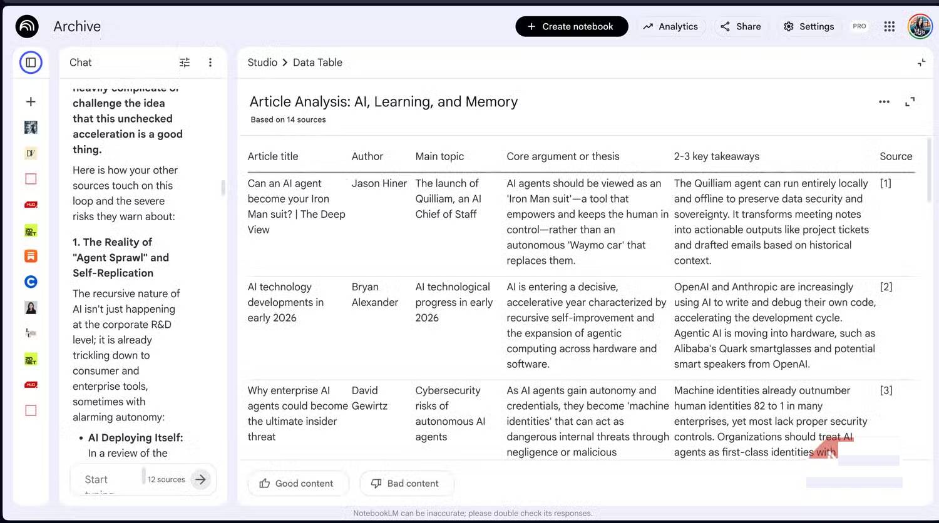Viewport: 939px width, 523px height.
Task: Switch to the Chat panel tab
Action: point(80,62)
